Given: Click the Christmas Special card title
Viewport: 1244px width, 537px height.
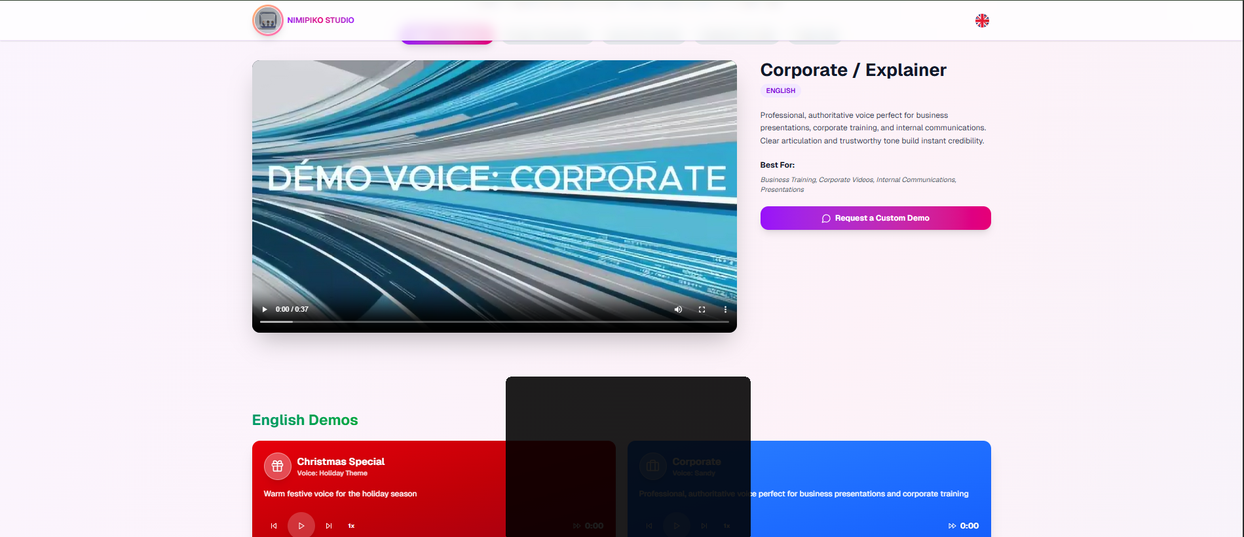Looking at the screenshot, I should pyautogui.click(x=341, y=462).
